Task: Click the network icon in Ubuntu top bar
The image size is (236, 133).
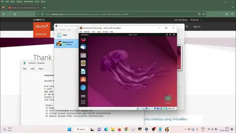Action: [167, 35]
